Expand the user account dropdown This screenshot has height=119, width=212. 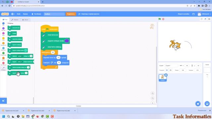204,14
